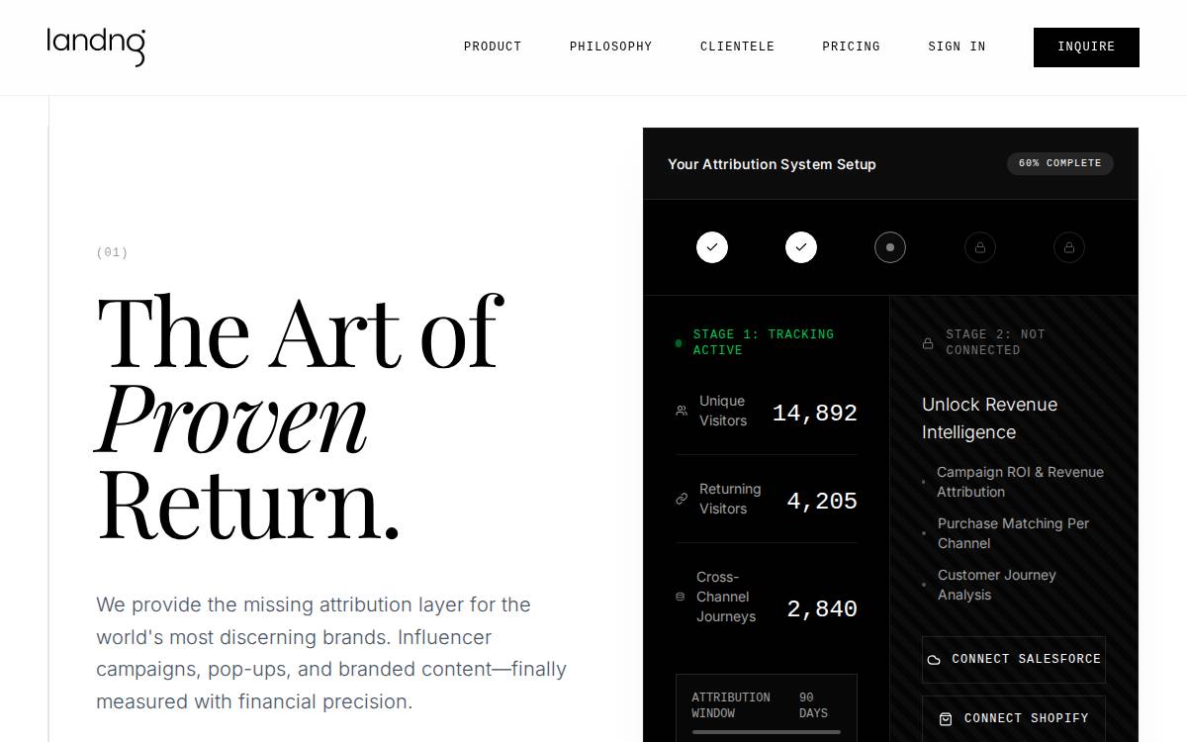Open the Philosophy nav item
This screenshot has width=1187, height=742.
pos(610,46)
